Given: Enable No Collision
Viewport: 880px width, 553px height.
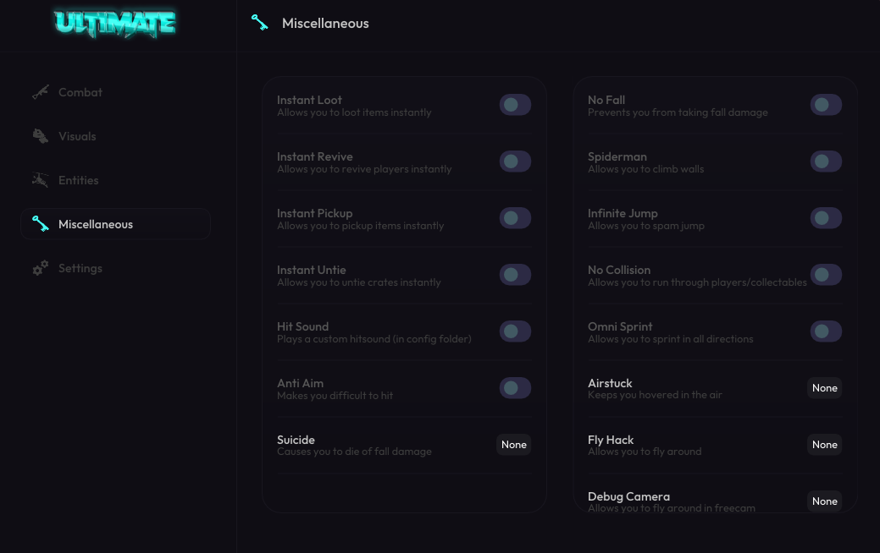Looking at the screenshot, I should [826, 274].
